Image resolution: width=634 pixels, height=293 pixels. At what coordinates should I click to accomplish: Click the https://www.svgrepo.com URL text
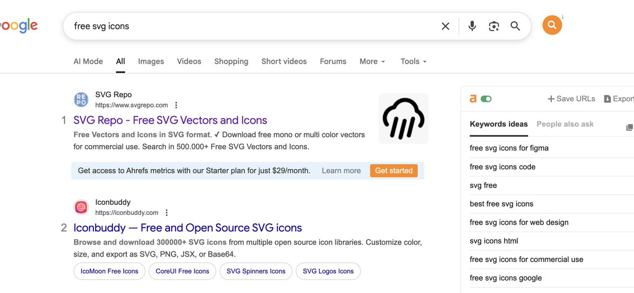click(x=132, y=105)
